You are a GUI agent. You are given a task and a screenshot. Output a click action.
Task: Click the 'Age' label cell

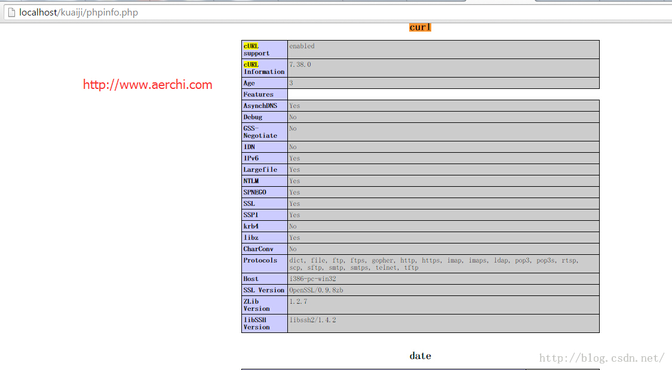click(x=265, y=83)
